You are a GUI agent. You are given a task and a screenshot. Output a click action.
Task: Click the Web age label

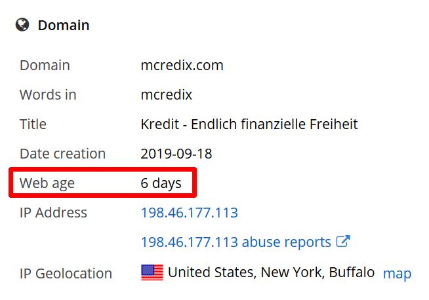pos(47,183)
